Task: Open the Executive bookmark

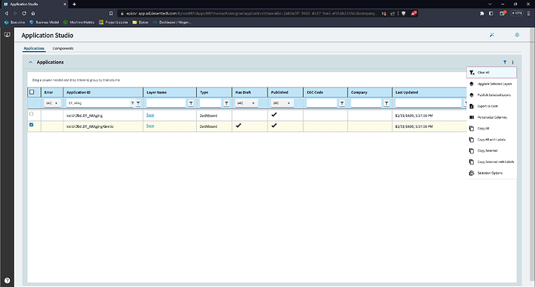Action: click(x=15, y=22)
